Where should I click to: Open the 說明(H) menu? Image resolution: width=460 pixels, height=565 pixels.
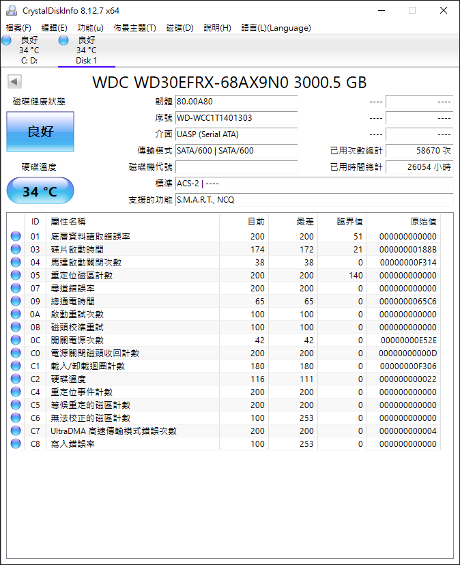click(218, 28)
